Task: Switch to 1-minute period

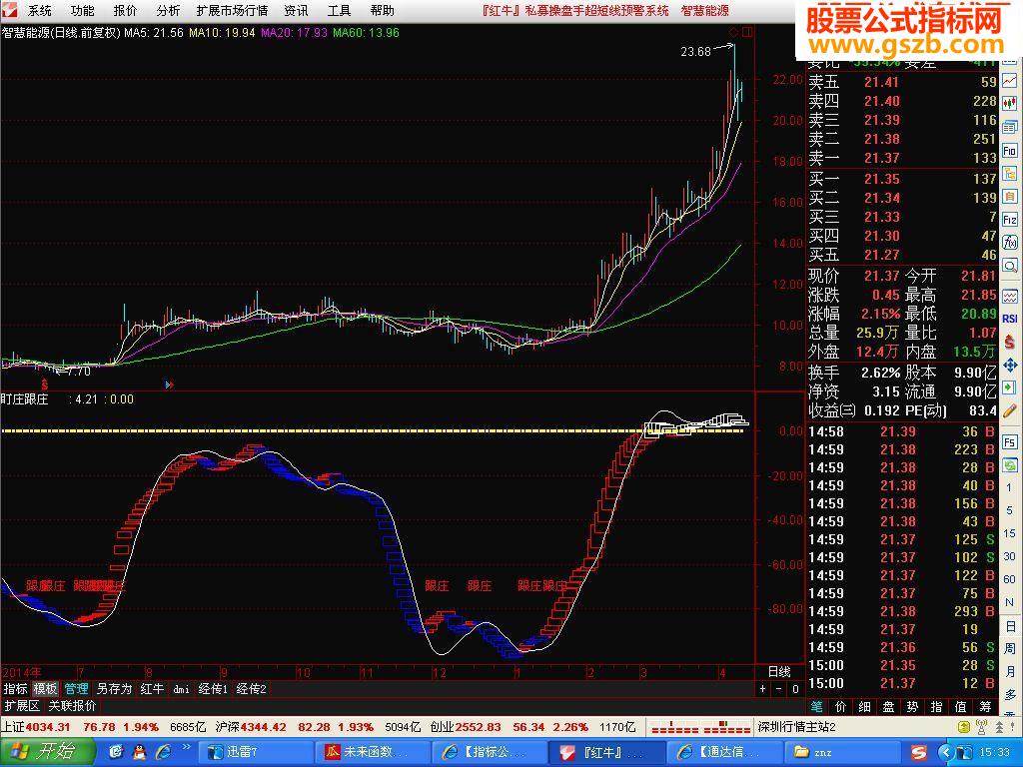Action: coord(1009,487)
